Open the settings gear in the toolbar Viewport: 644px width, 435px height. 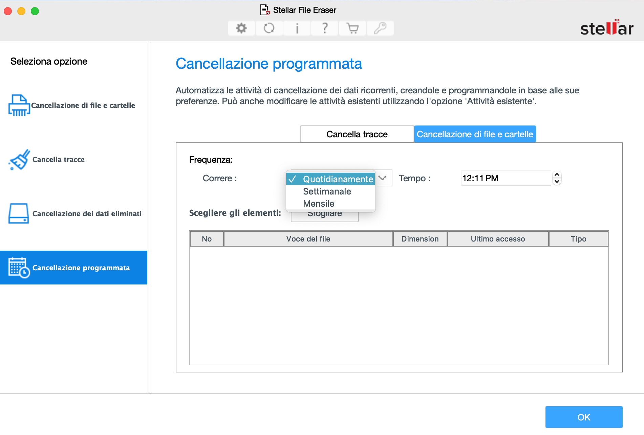241,28
